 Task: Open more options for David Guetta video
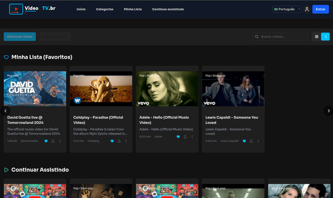[x=60, y=141]
